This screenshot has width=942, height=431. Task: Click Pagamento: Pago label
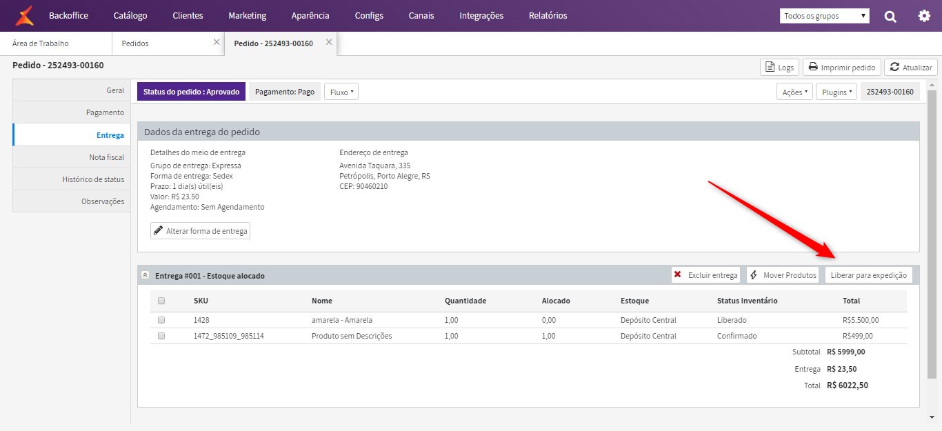[285, 92]
